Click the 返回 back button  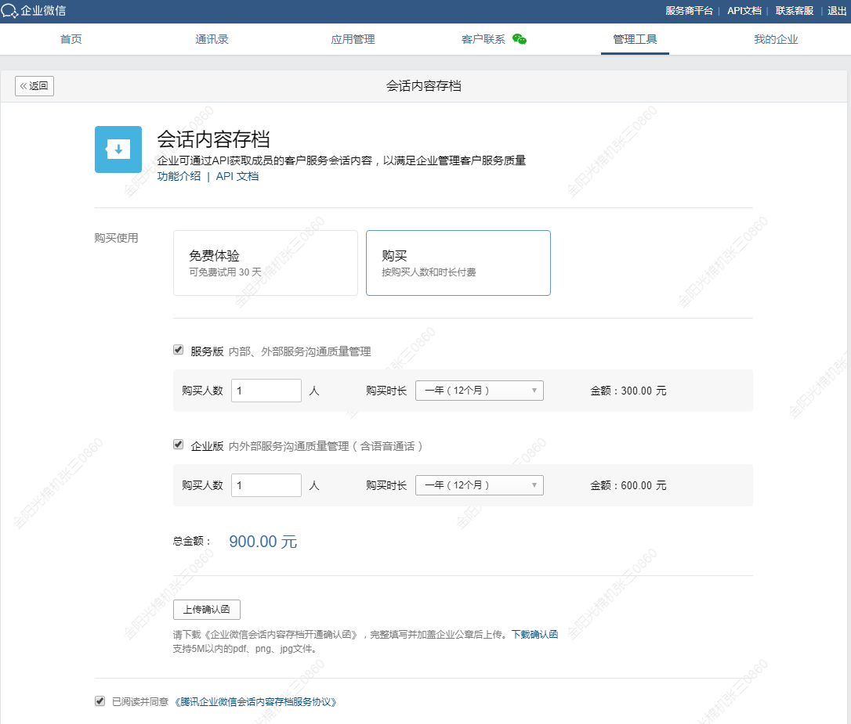pyautogui.click(x=34, y=86)
